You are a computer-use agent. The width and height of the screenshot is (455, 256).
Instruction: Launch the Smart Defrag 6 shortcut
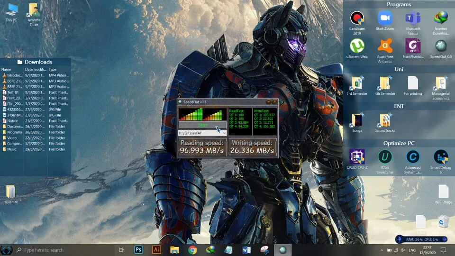click(440, 162)
